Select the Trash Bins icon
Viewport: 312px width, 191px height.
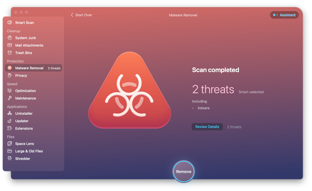point(10,53)
